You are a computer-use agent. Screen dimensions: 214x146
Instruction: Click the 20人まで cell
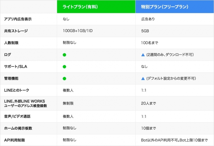pyautogui.click(x=148, y=103)
